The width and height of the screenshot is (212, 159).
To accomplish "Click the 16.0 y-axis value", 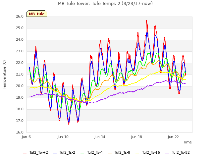I will [20, 132].
